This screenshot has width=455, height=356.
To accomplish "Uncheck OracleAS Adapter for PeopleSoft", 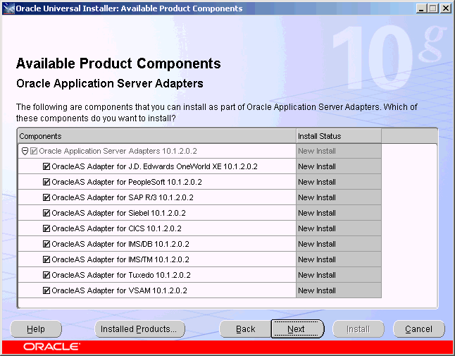I will point(46,182).
